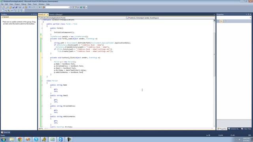Toggle auto-hide pin on Toolbox panel
The height and width of the screenshot is (142, 253).
[x=34, y=14]
